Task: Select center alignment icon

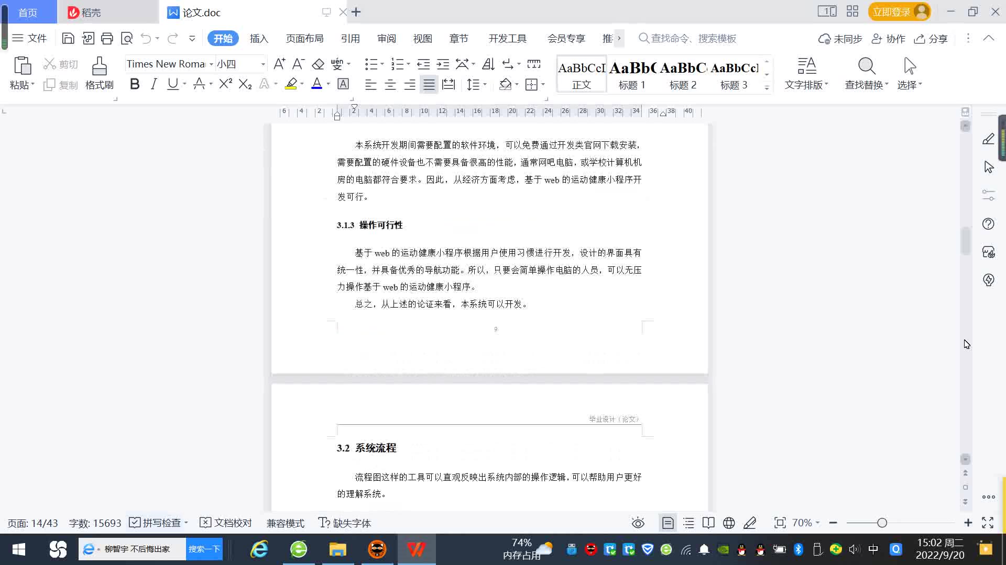Action: (390, 85)
